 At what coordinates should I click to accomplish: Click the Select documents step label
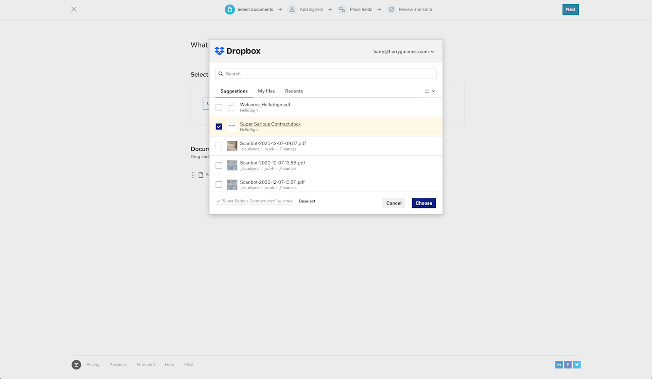255,9
